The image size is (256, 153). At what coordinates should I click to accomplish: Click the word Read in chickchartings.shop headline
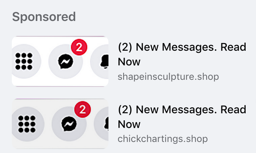234,110
